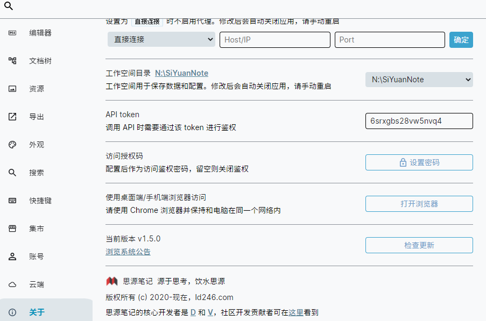Viewport: 486px width, 321px height.
Task: Focus the Port input field
Action: tap(390, 40)
